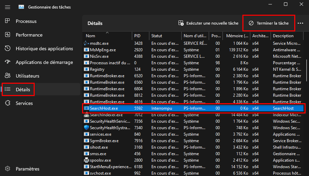Click Terminer la tâche button
This screenshot has width=309, height=176.
click(268, 23)
